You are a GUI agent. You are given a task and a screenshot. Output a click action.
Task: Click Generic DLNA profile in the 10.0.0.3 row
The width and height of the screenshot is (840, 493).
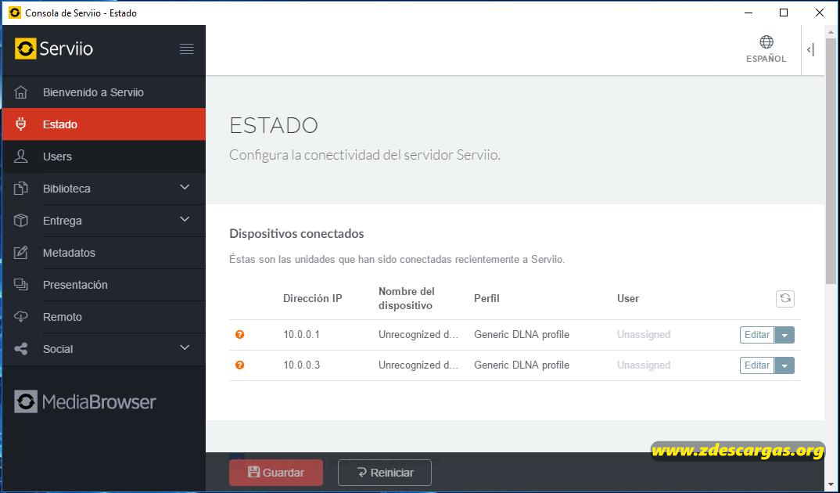[x=522, y=365]
